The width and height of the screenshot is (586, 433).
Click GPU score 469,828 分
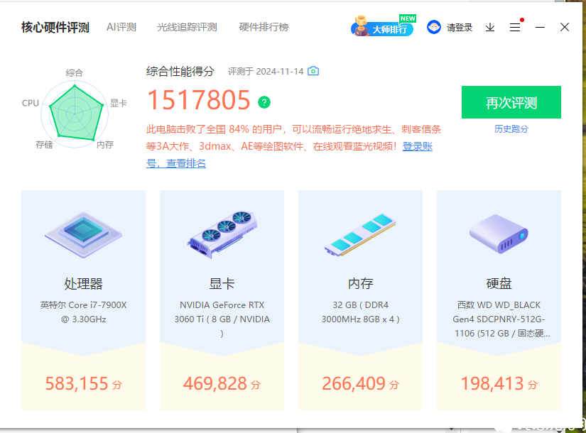pyautogui.click(x=222, y=384)
